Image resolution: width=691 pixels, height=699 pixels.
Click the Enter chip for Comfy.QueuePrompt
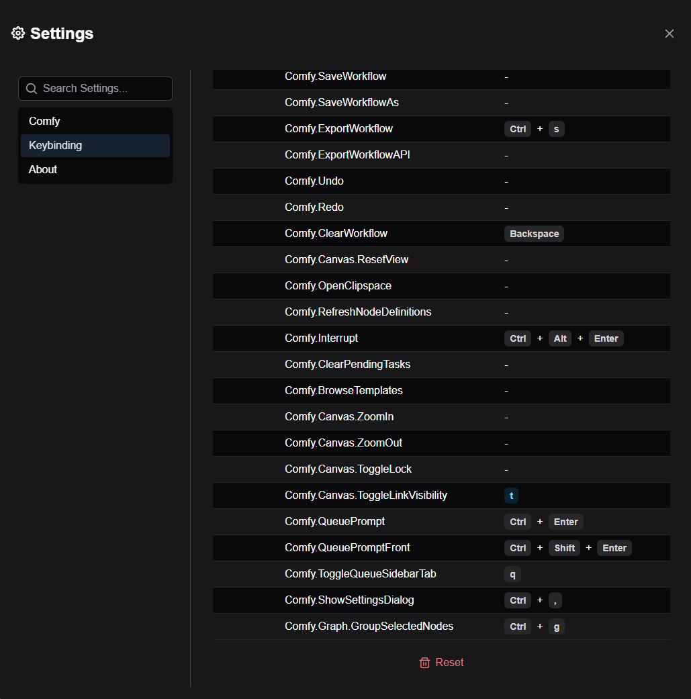(565, 521)
